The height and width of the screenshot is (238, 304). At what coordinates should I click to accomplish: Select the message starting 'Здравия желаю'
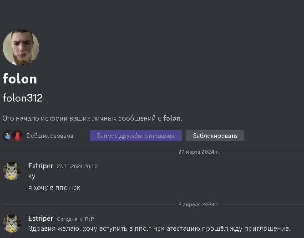pyautogui.click(x=159, y=228)
